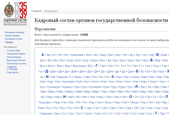Jump to bold letter 'Е' index
This screenshot has width=169, height=115.
coord(137,71)
